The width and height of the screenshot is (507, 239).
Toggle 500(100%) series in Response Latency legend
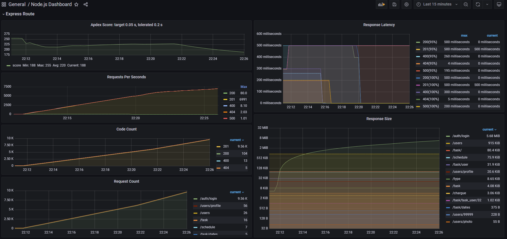pos(431,106)
